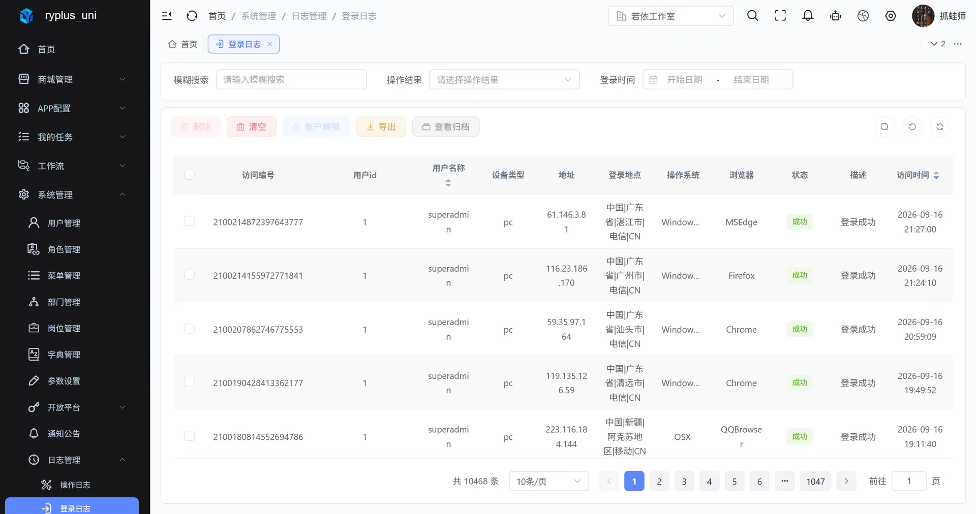The height and width of the screenshot is (514, 976).
Task: Toggle the table search visibility icon
Action: tap(884, 127)
